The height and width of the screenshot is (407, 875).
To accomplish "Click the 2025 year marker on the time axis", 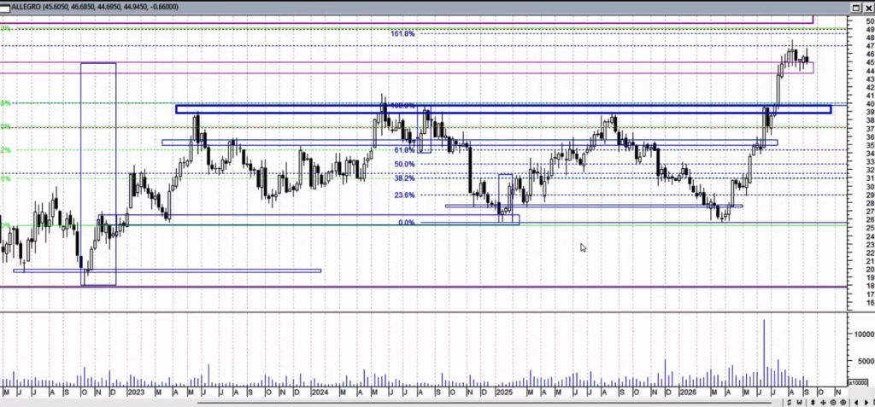I will pos(503,392).
